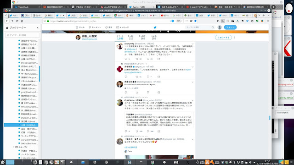The image size is (294, 165).
Task: Open new tab in Chrome window
Action: (x=273, y=7)
